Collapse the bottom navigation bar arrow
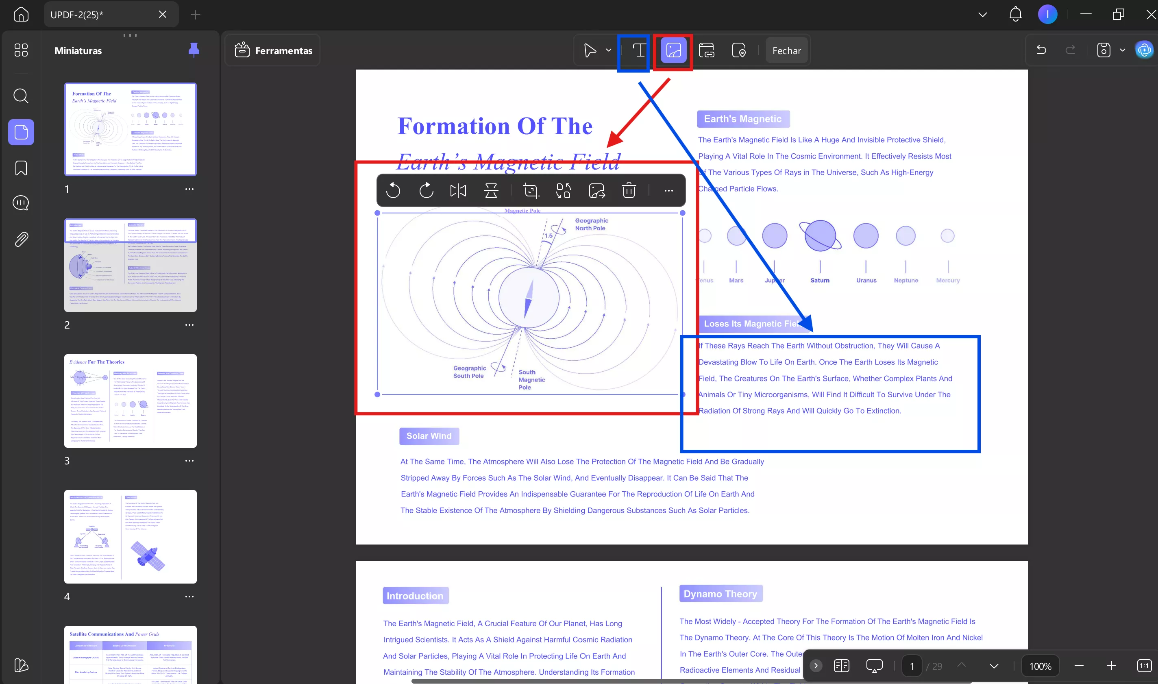This screenshot has height=684, width=1158. pyautogui.click(x=816, y=666)
